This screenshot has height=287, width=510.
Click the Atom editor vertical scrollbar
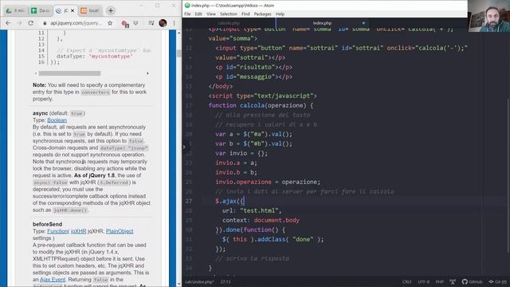(x=508, y=175)
